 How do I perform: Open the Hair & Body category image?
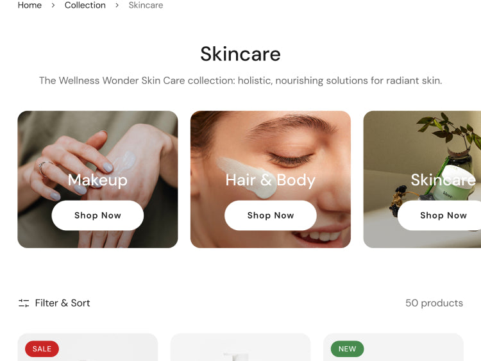[x=271, y=180]
